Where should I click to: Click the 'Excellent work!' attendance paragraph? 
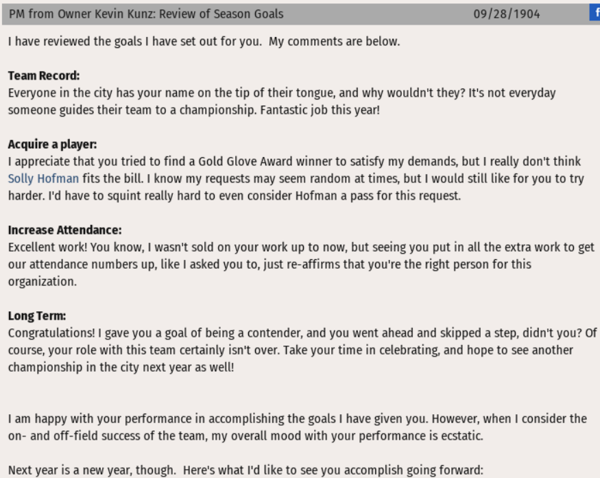(301, 264)
